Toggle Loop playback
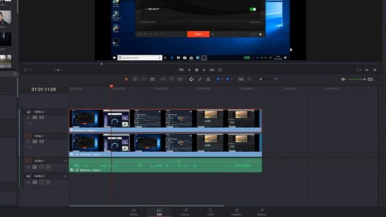This screenshot has width=386, height=217. tap(220, 70)
